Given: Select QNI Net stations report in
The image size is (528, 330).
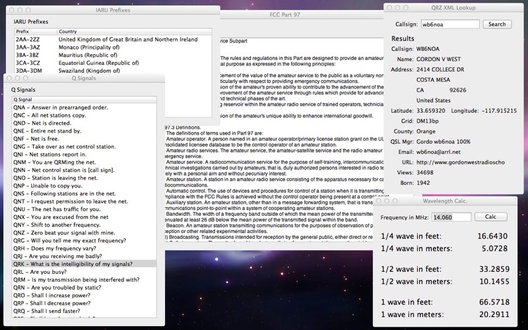Looking at the screenshot, I should point(84,154).
